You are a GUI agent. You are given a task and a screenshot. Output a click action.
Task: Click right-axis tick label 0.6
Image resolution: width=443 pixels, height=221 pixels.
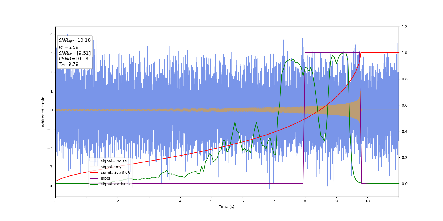pyautogui.click(x=404, y=105)
